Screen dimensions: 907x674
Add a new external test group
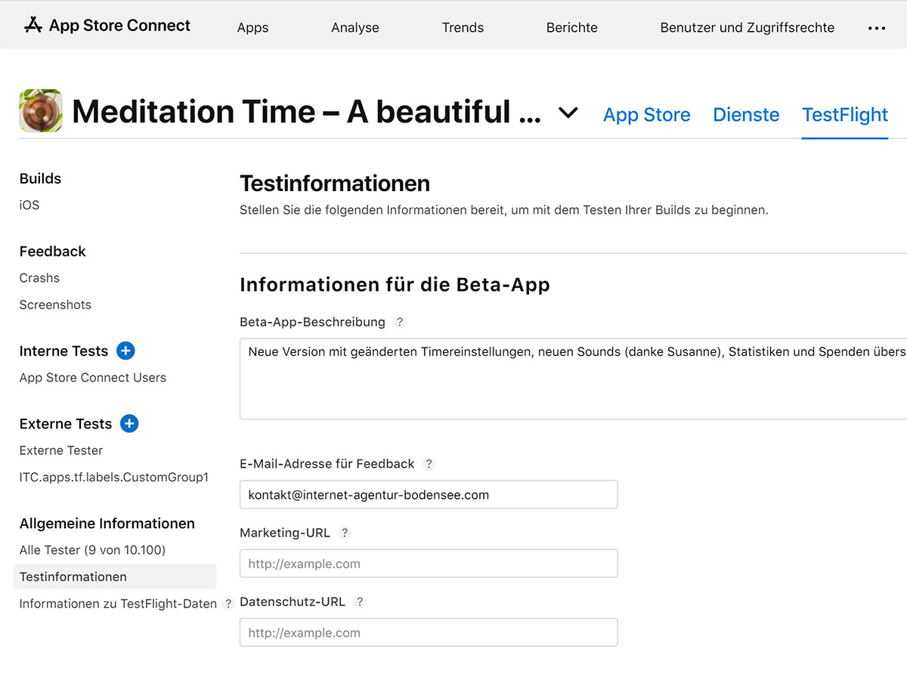(129, 423)
